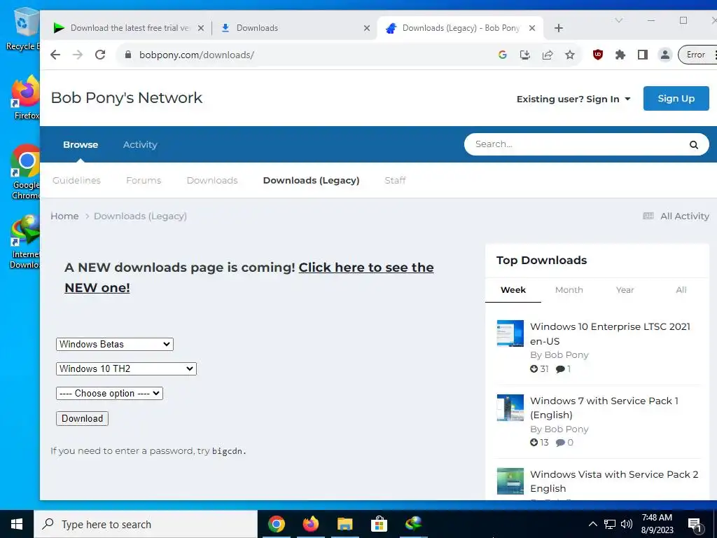
Task: Open the Windows Start menu
Action: [17, 524]
